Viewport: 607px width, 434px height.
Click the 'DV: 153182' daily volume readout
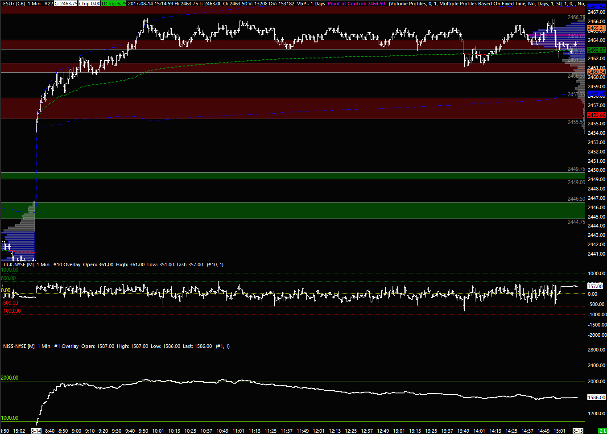[281, 4]
